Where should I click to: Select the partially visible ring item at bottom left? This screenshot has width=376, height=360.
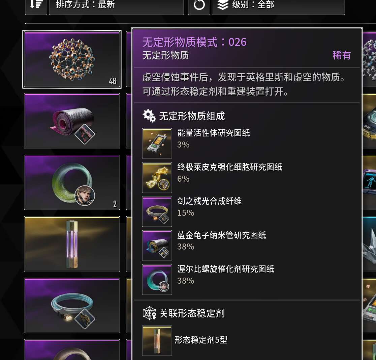click(x=72, y=350)
